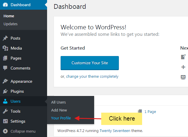This screenshot has height=137, width=188.
Task: Choose Add New from the Users flyout
Action: [59, 110]
